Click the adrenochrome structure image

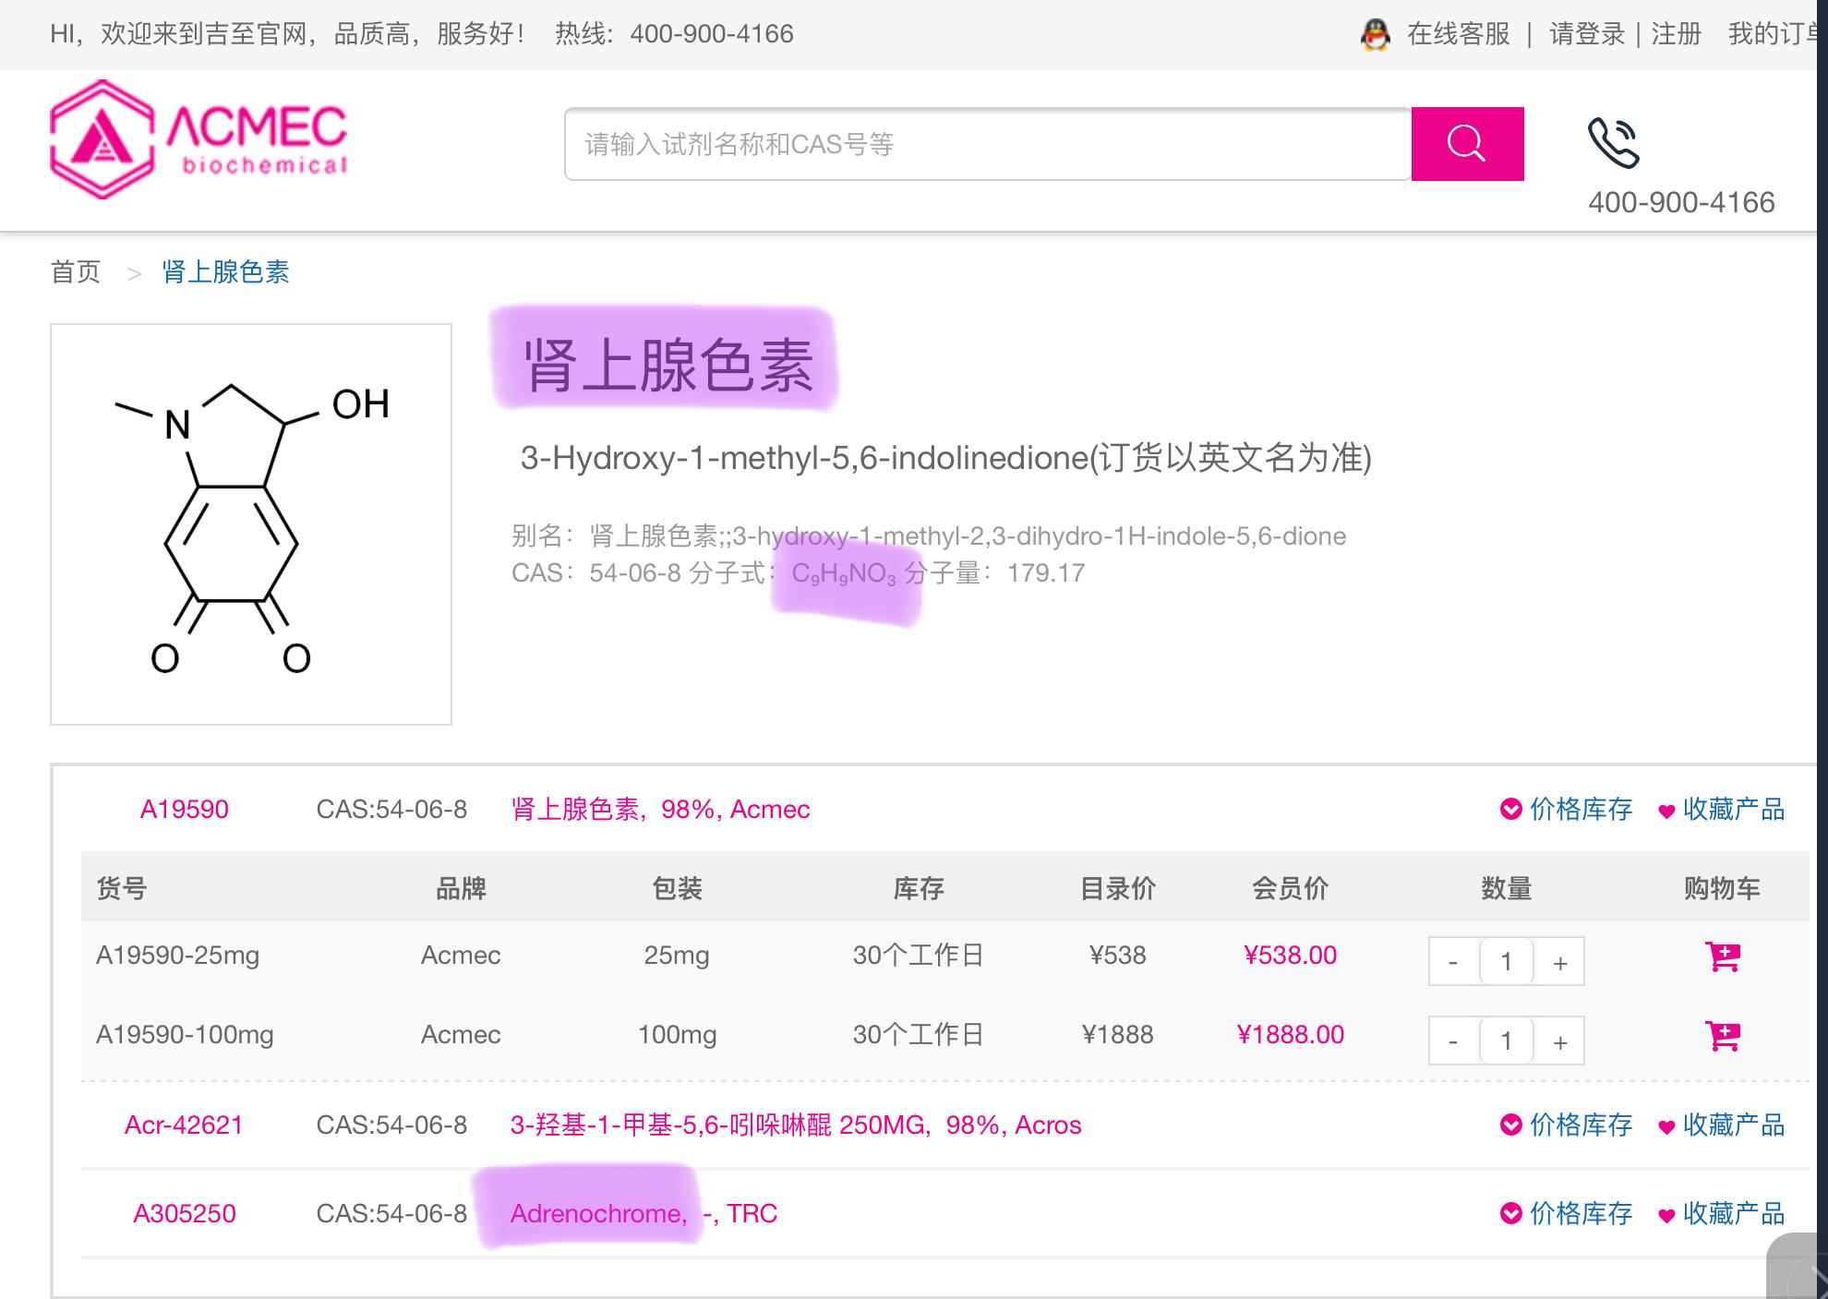click(x=251, y=524)
